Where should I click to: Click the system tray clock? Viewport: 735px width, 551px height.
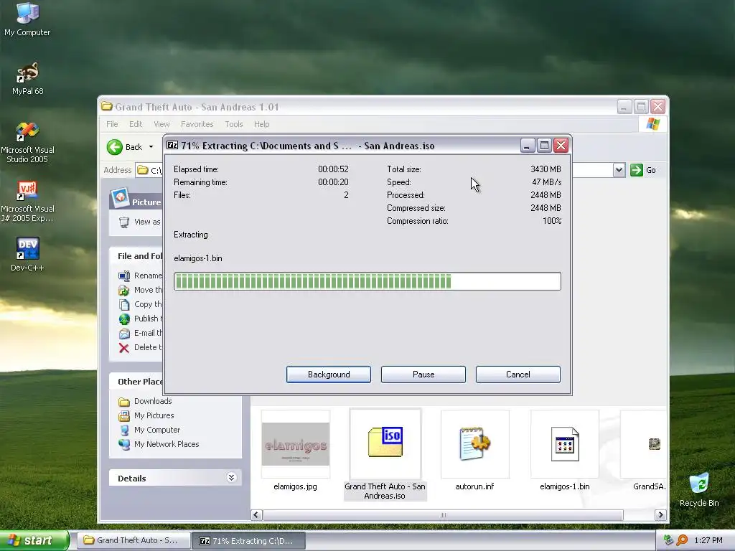click(x=708, y=541)
